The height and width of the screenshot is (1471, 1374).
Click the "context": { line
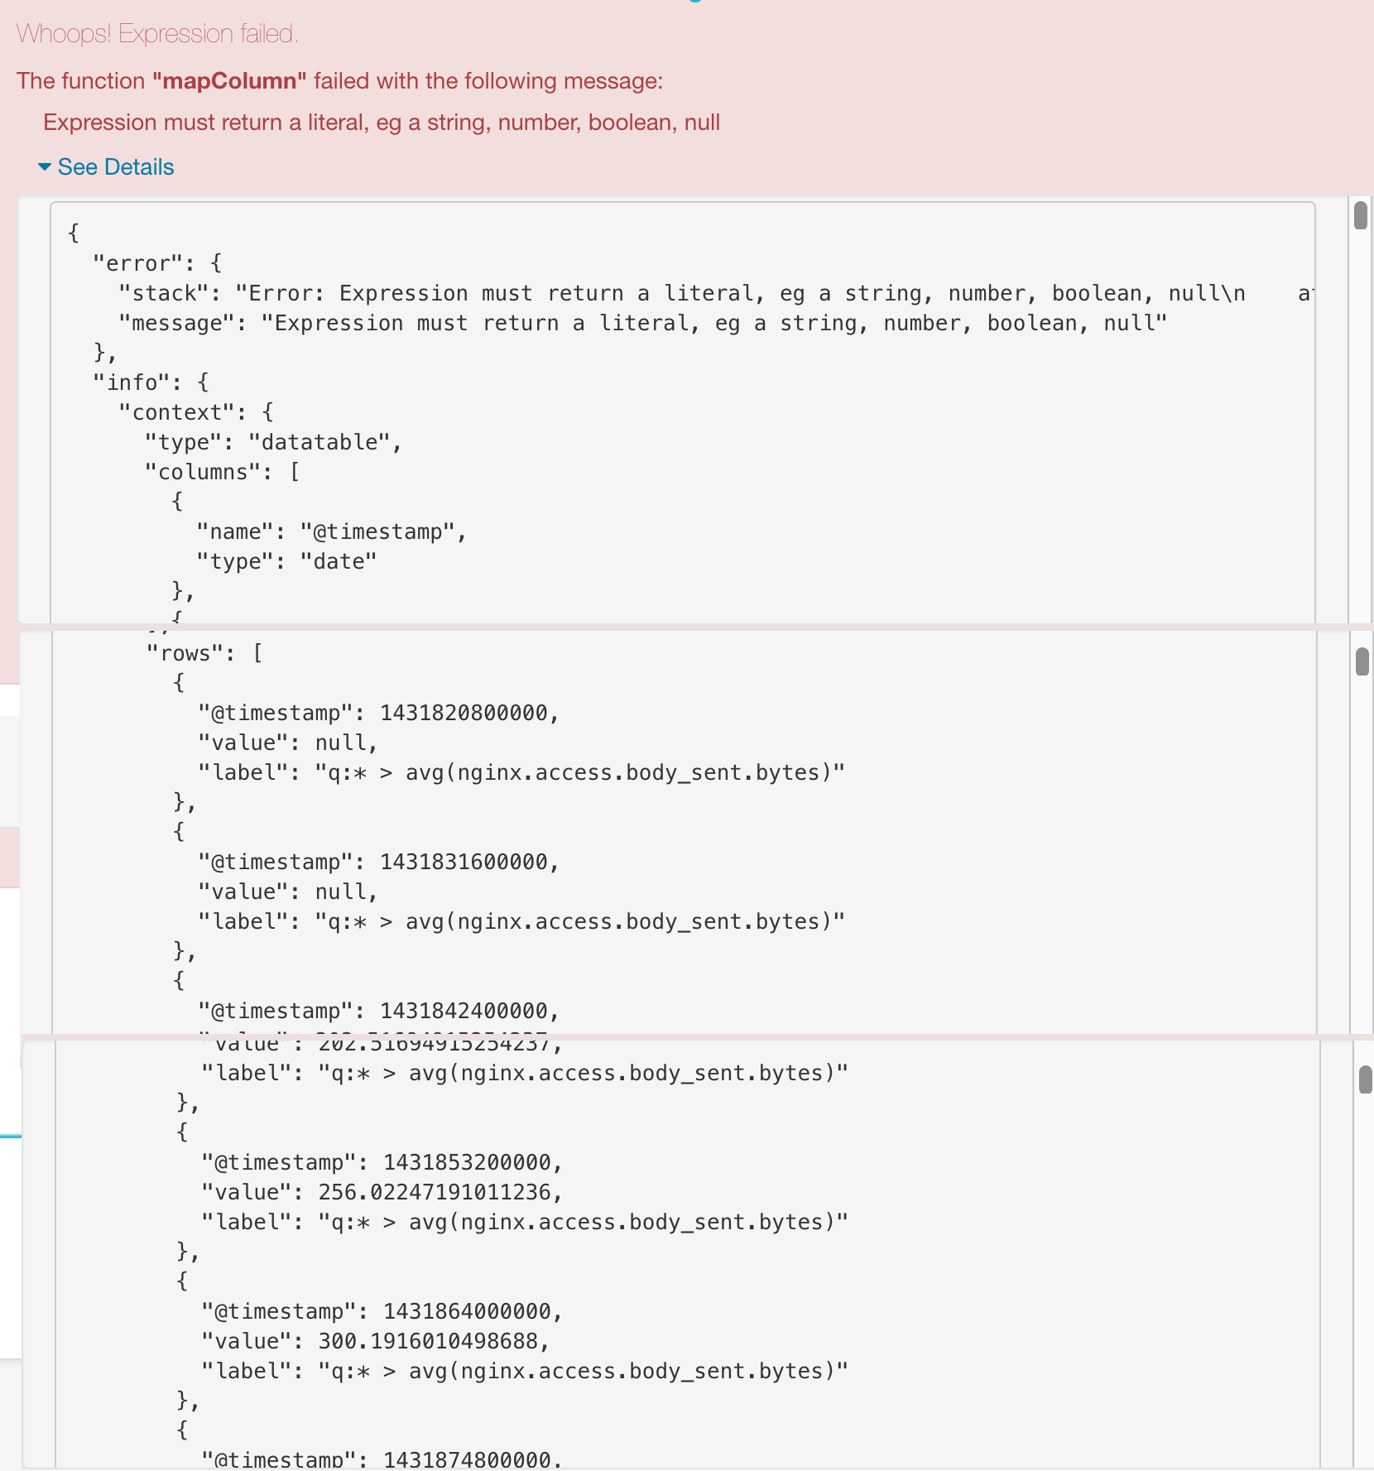(x=196, y=412)
